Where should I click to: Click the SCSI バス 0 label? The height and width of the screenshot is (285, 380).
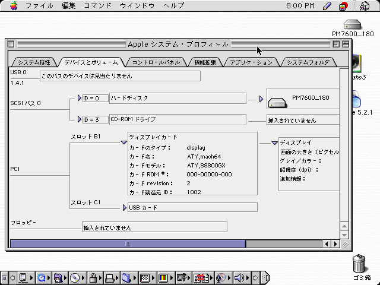click(26, 103)
